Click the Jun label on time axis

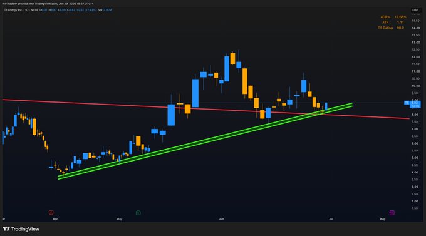point(221,219)
